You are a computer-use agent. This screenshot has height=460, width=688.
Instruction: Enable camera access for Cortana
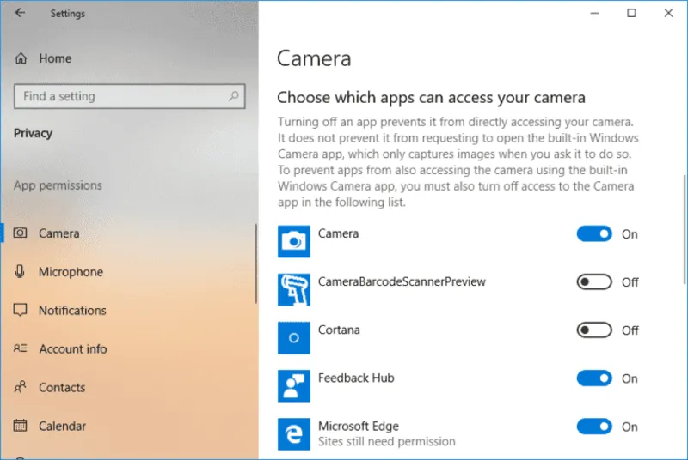click(x=594, y=330)
